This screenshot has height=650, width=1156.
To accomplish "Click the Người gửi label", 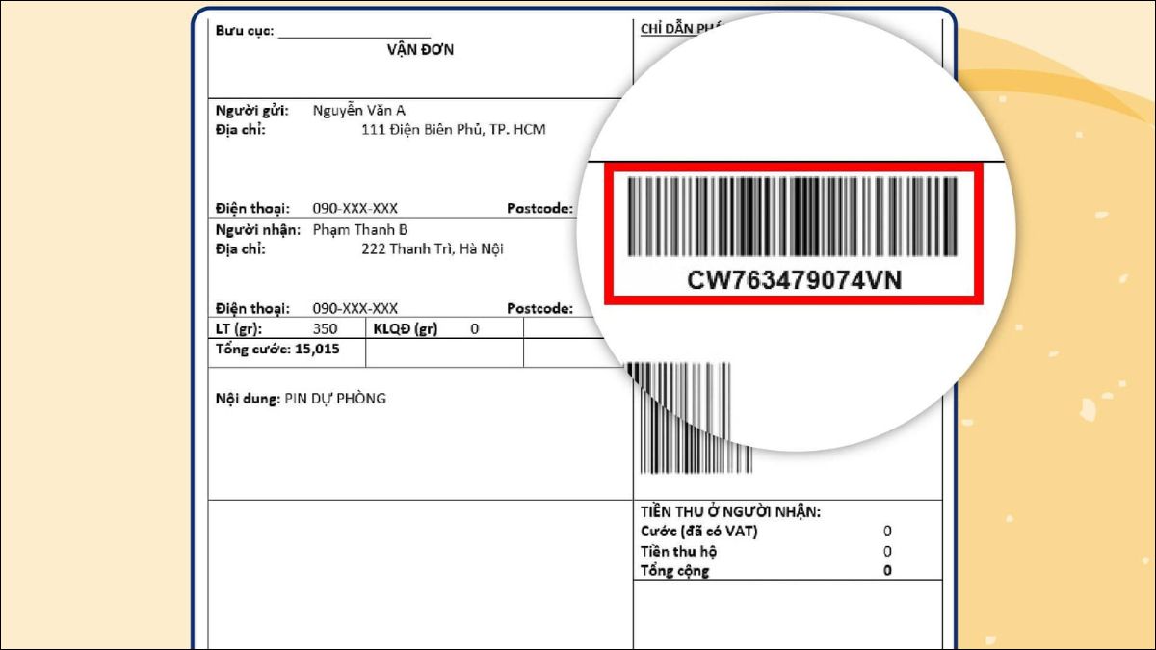I will (251, 110).
